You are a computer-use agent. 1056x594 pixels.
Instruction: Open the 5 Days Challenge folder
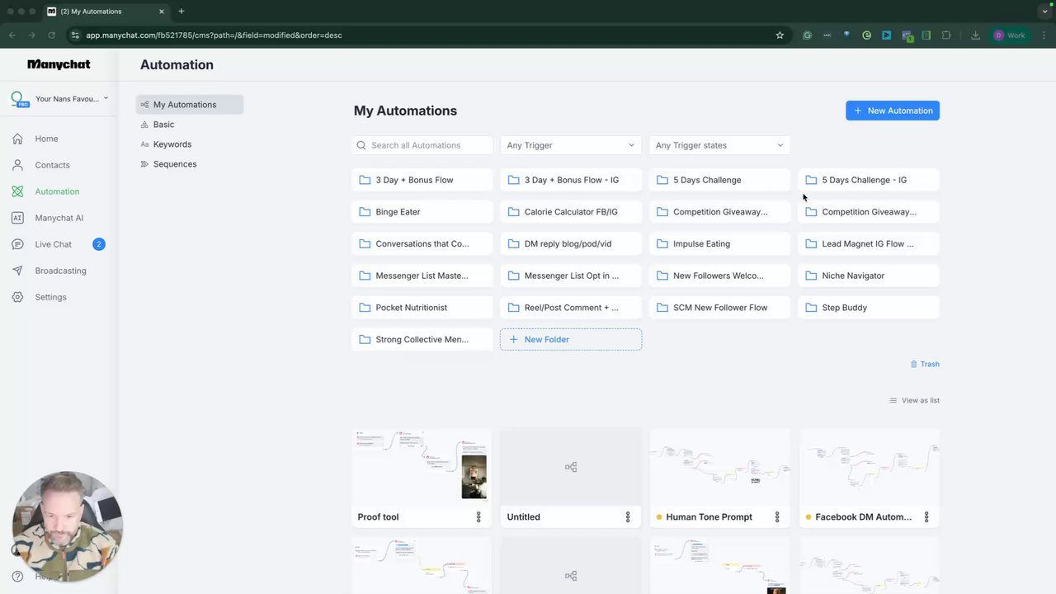point(719,180)
